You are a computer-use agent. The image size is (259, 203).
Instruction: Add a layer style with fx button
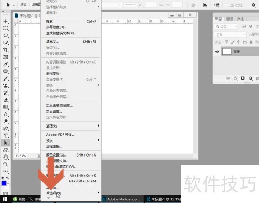[236, 79]
